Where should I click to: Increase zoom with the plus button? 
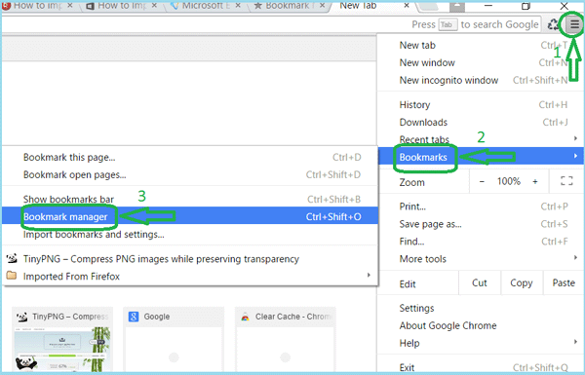point(535,181)
